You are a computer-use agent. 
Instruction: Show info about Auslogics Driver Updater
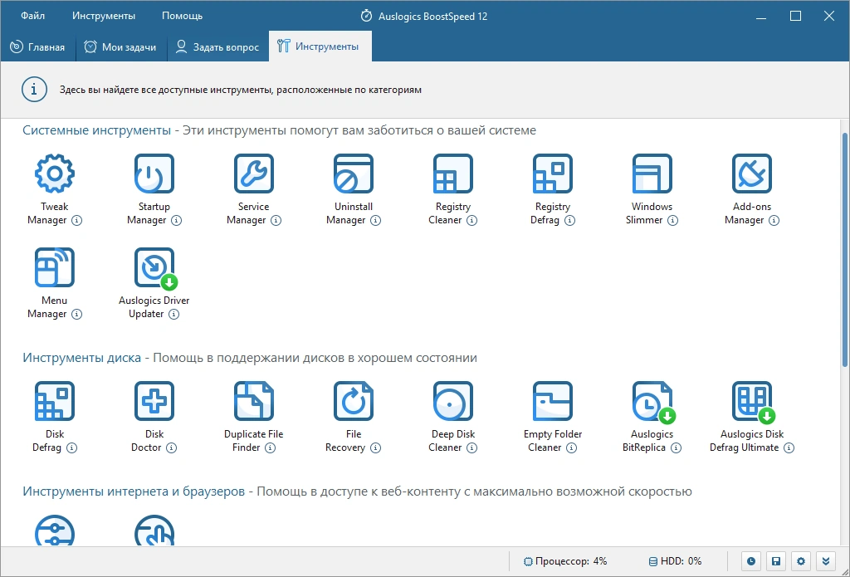pyautogui.click(x=174, y=314)
